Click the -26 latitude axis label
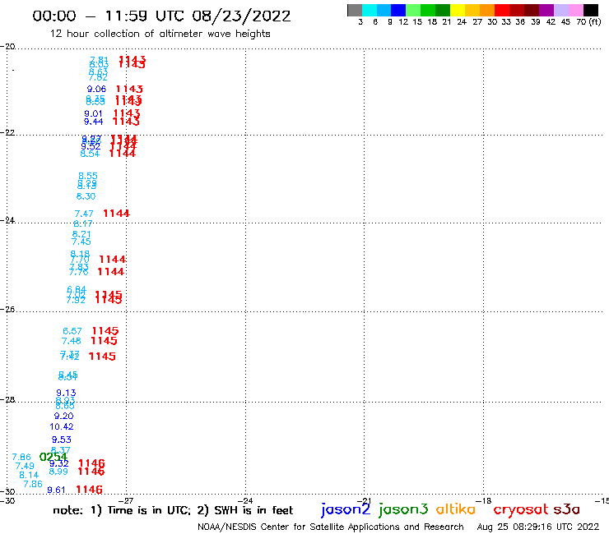Viewport: 609px width, 534px height. pos(7,309)
